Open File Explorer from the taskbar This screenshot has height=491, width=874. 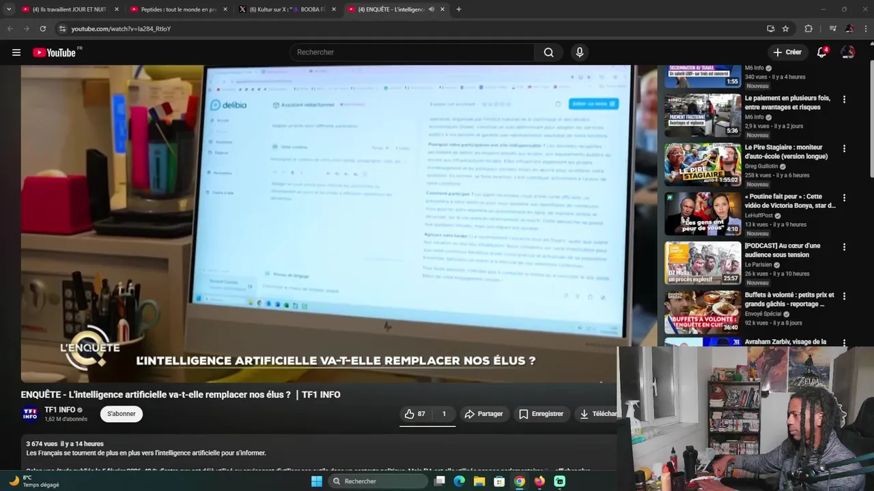pos(479,481)
